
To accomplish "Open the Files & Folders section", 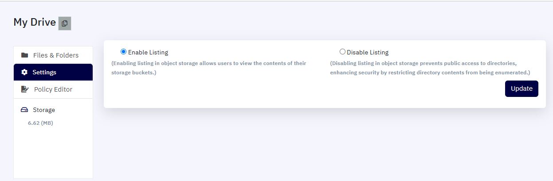I will [53, 55].
